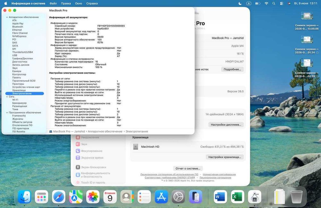Select Хранилище in the sidebar
Viewport: 321px width, 208px height.
(x=19, y=90)
